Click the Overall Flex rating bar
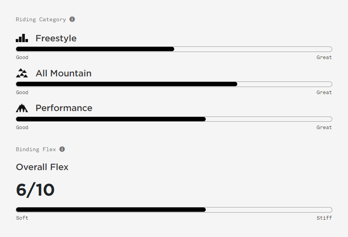The image size is (348, 237). pyautogui.click(x=174, y=210)
